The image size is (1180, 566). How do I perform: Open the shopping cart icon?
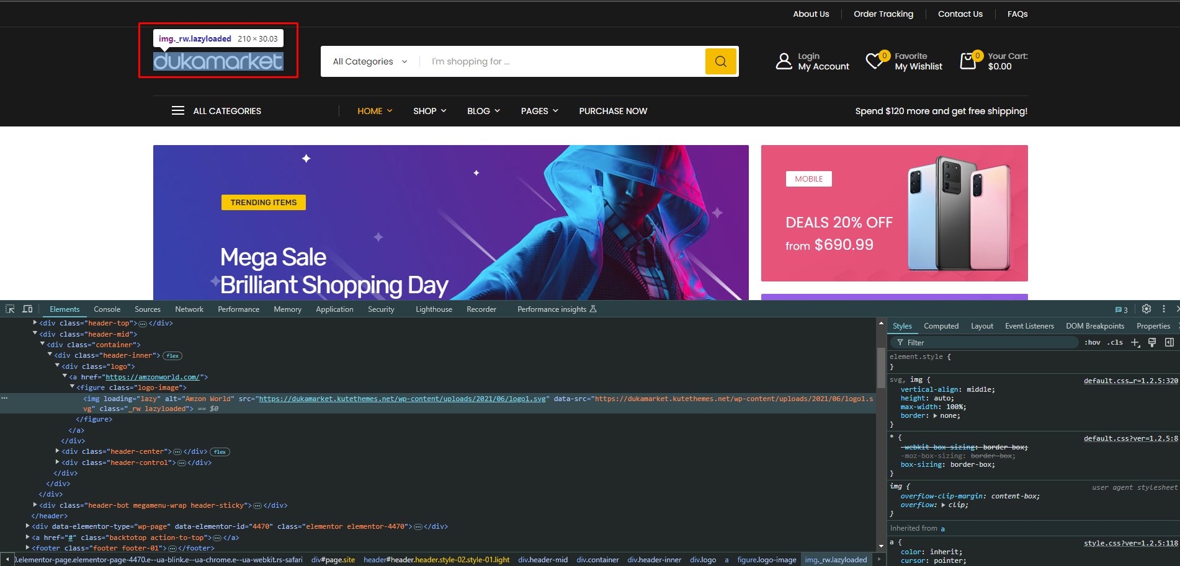click(x=968, y=61)
